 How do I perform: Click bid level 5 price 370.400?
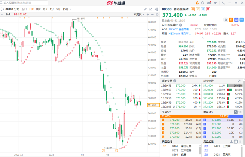pyautogui.click(x=175, y=137)
